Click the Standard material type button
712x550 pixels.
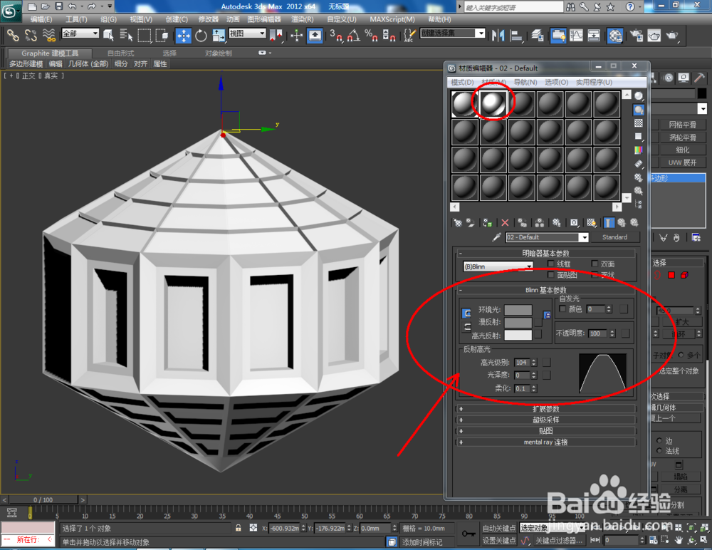point(615,237)
